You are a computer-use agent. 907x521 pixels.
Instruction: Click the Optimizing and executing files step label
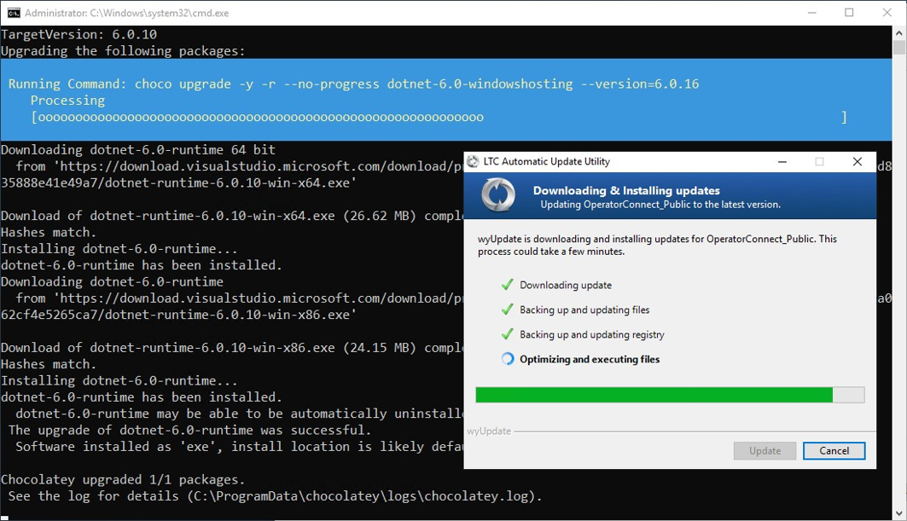click(x=590, y=359)
